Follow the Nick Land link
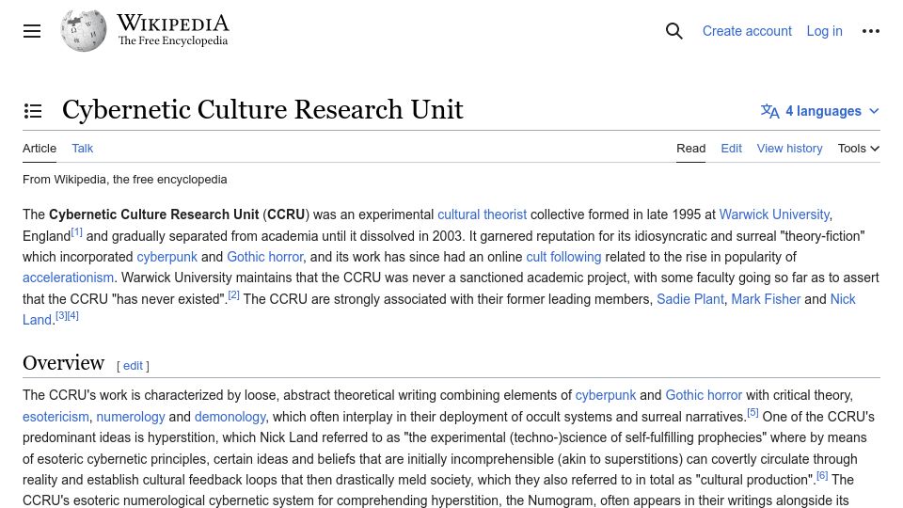The width and height of the screenshot is (903, 508). click(x=843, y=299)
